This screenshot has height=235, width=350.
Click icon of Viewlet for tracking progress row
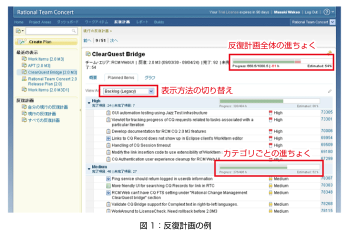(108, 120)
